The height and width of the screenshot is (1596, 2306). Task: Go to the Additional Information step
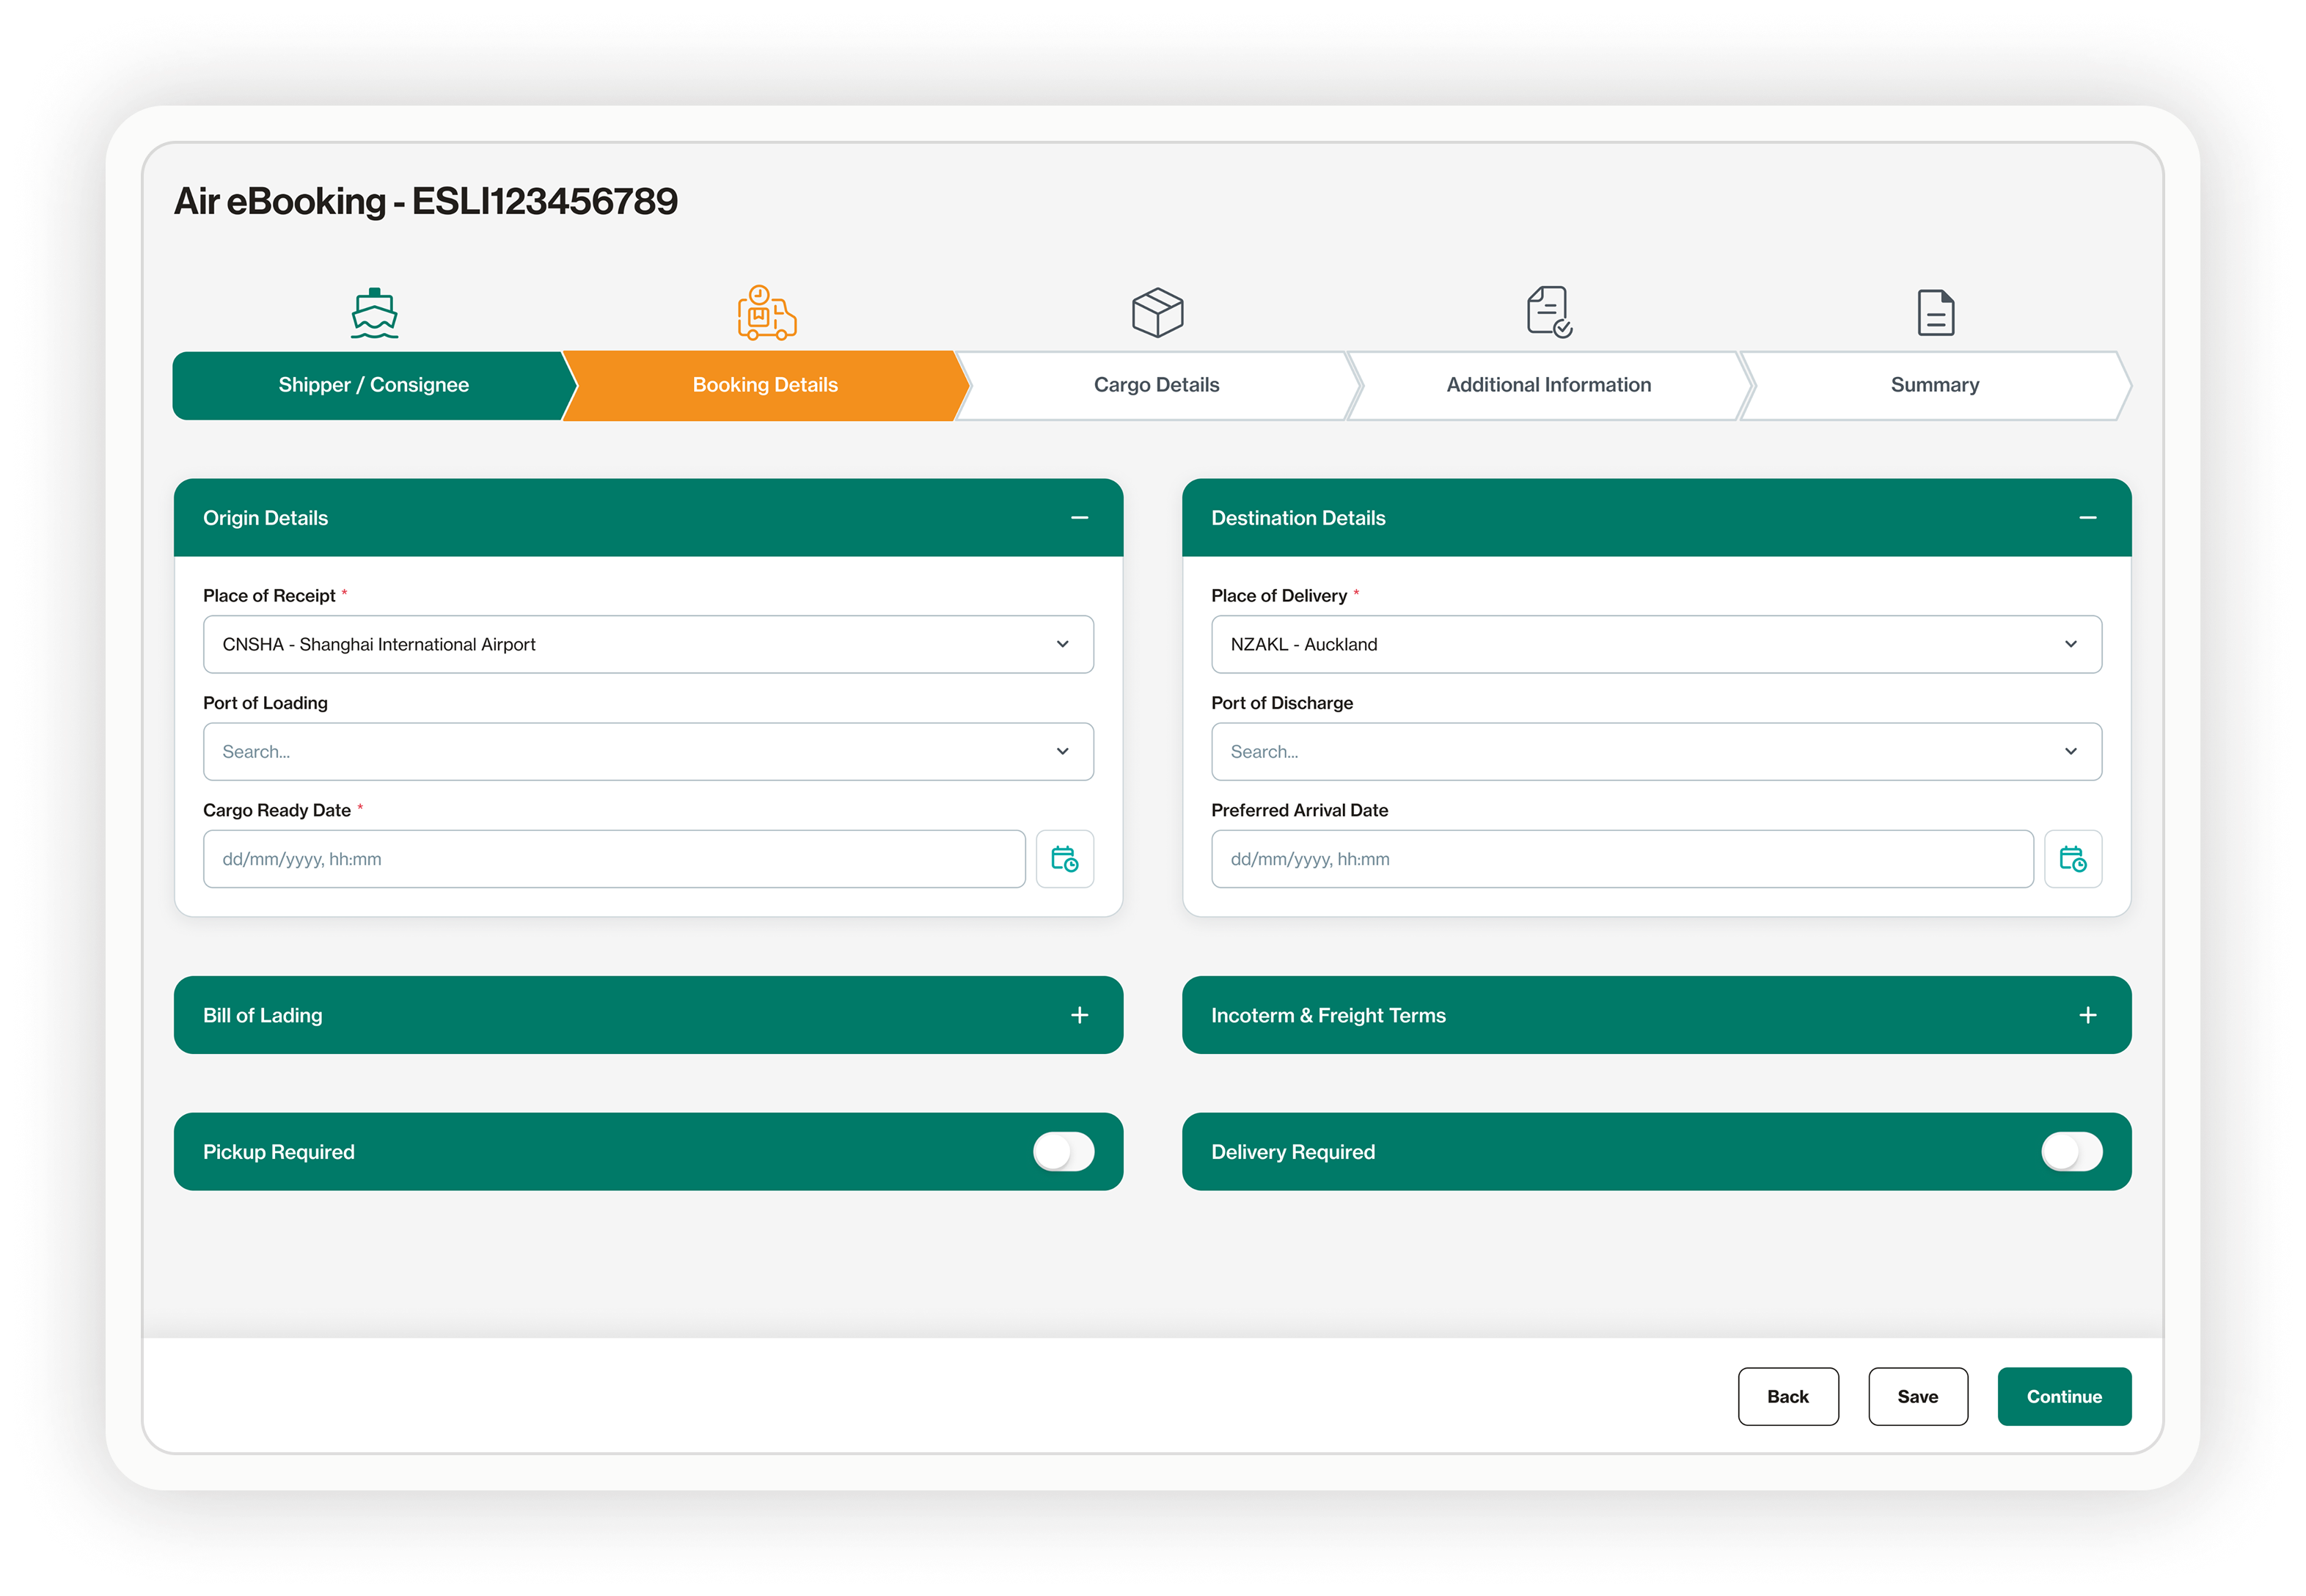coord(1548,385)
